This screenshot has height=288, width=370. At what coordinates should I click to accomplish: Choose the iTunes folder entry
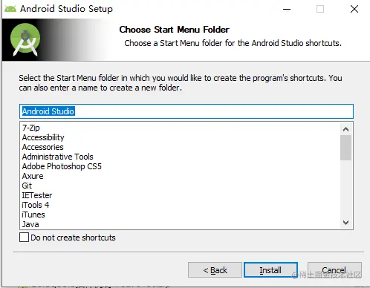click(x=33, y=215)
